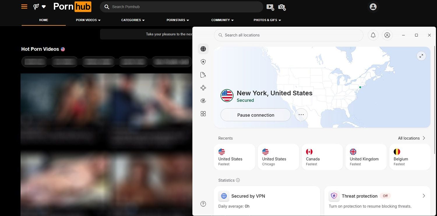Click the Daily average: 0h text
437x216 pixels.
tap(234, 206)
